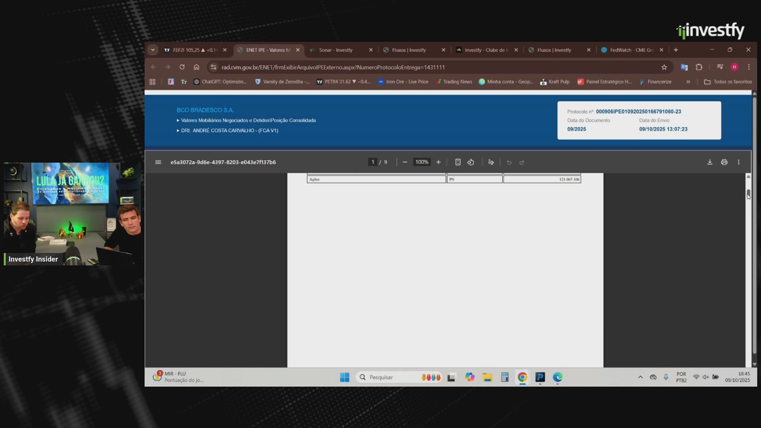Open the browser tab search dropdown
The image size is (761, 428).
(x=153, y=50)
